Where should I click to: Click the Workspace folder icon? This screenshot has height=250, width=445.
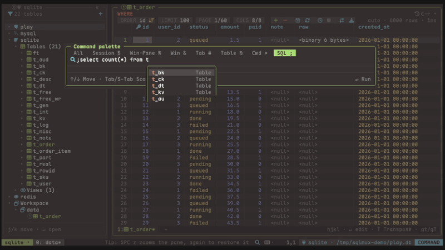[x=16, y=203]
